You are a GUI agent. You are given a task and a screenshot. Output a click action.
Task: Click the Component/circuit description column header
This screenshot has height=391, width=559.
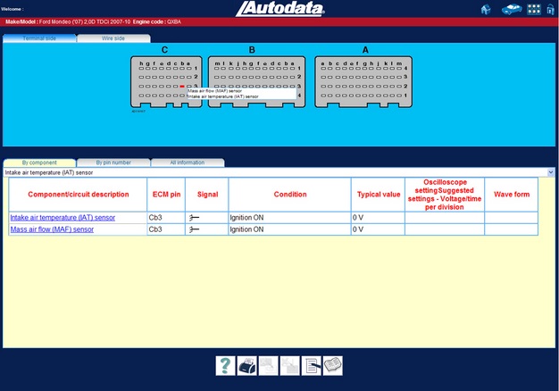[x=78, y=195]
